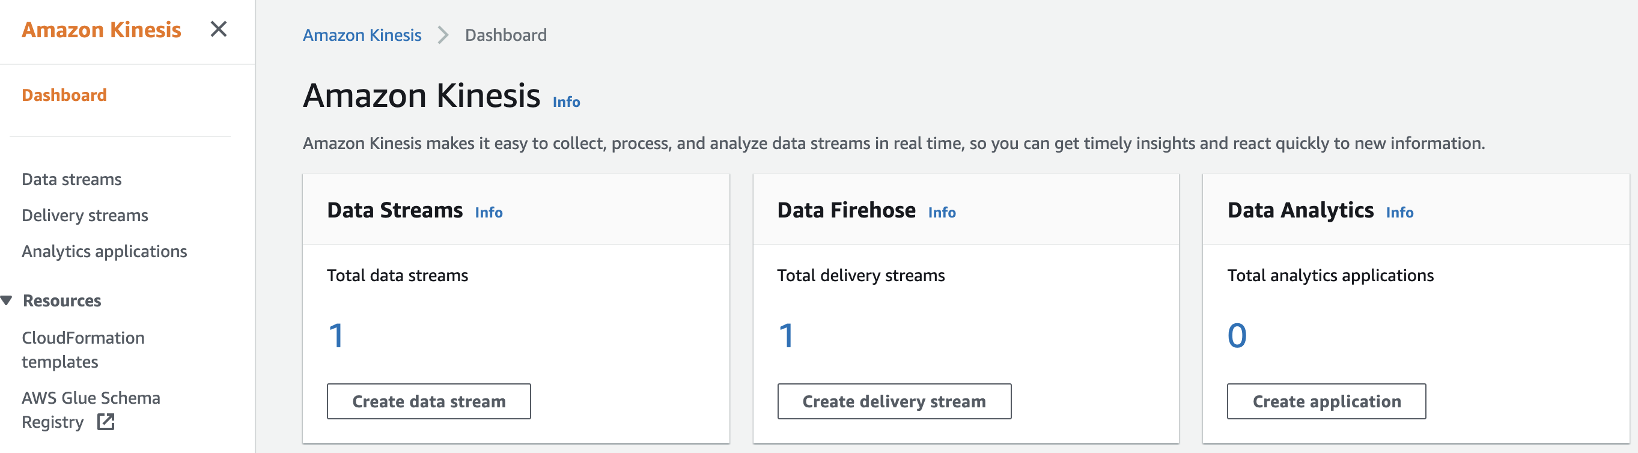Image resolution: width=1638 pixels, height=453 pixels.
Task: Click Create data stream button
Action: [428, 401]
